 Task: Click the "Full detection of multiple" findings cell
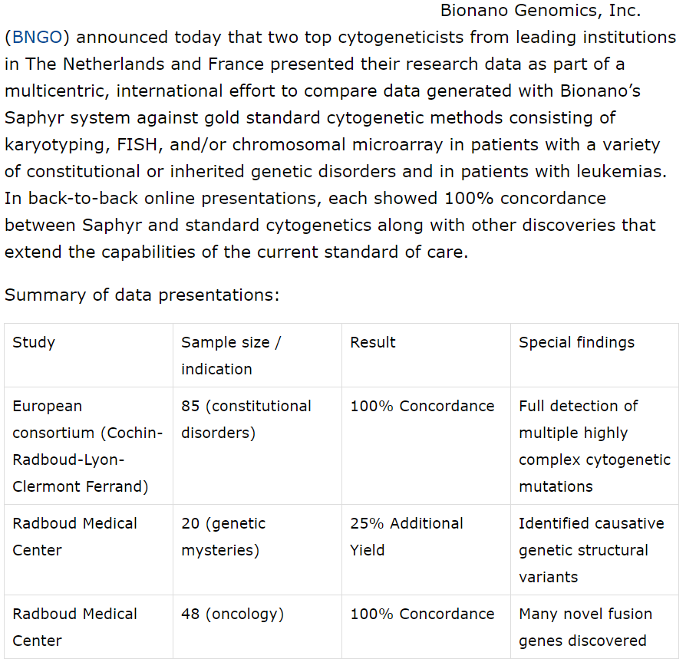point(594,446)
